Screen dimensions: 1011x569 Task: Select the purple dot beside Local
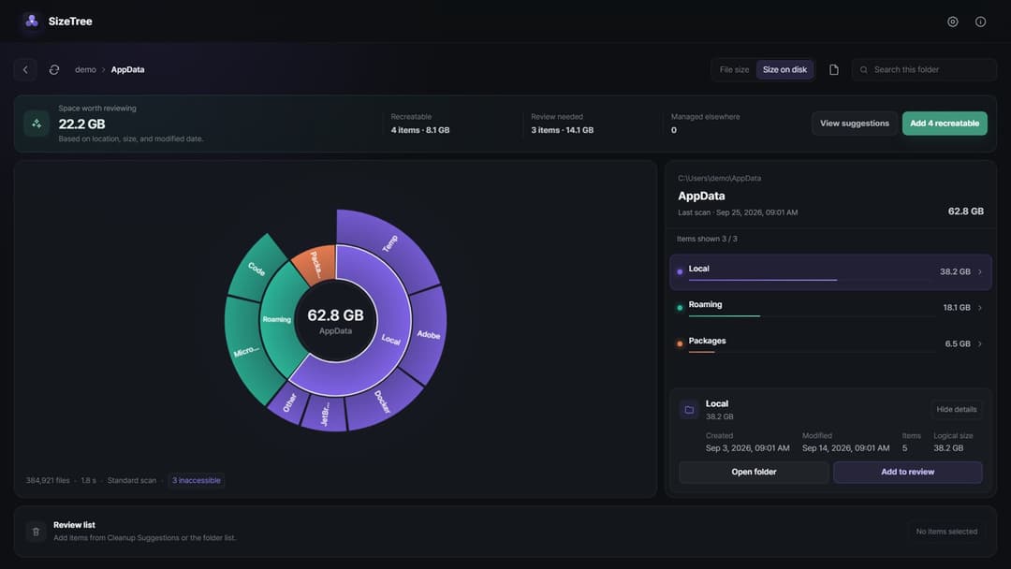click(680, 272)
